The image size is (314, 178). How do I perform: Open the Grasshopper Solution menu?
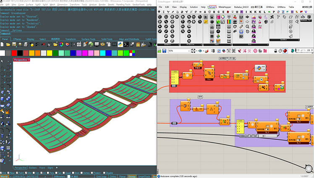click(194, 7)
